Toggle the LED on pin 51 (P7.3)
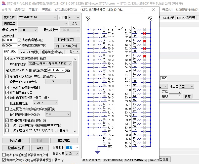The height and width of the screenshot is (164, 199). [x=144, y=79]
